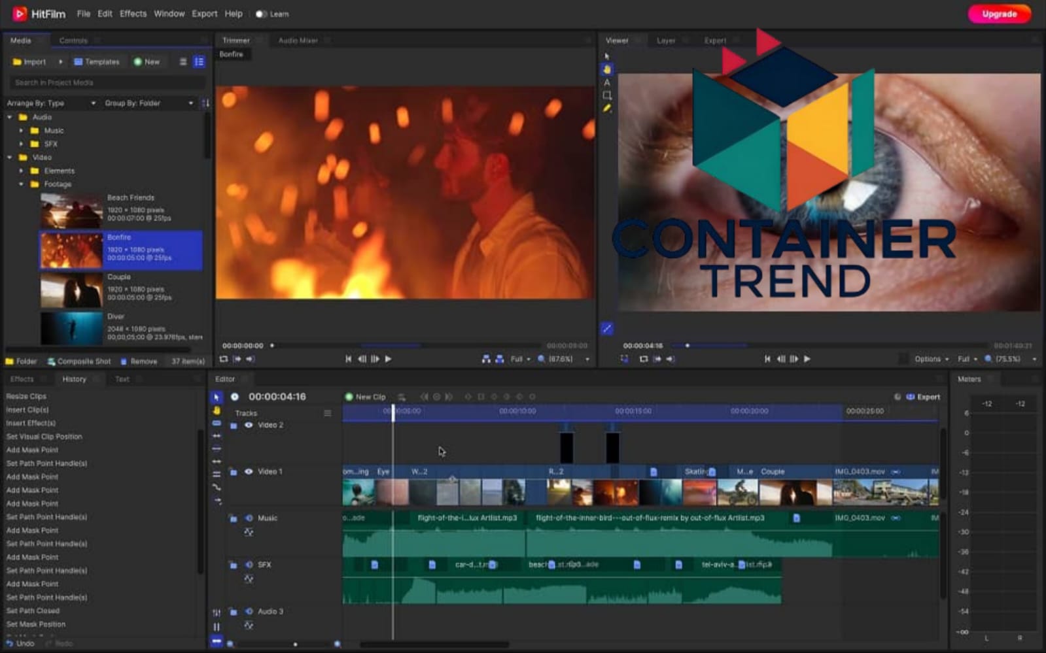Open the Viewer Options dropdown
Image resolution: width=1046 pixels, height=653 pixels.
point(932,359)
